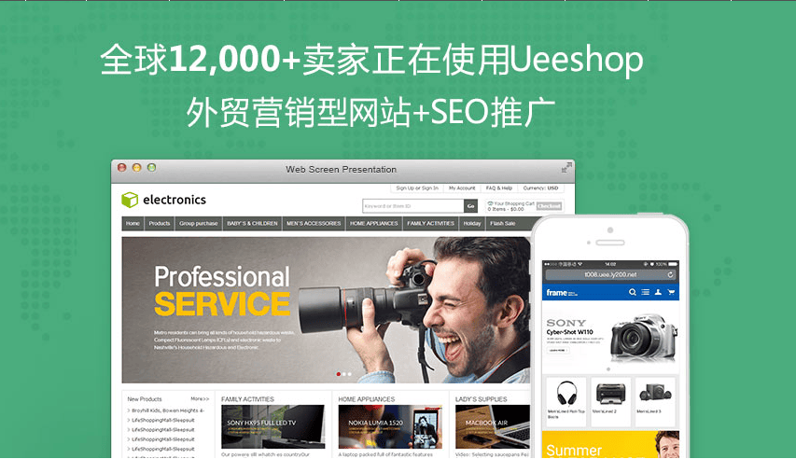Tap the user account icon on phone
Viewport: 796px width, 459px height.
(658, 292)
